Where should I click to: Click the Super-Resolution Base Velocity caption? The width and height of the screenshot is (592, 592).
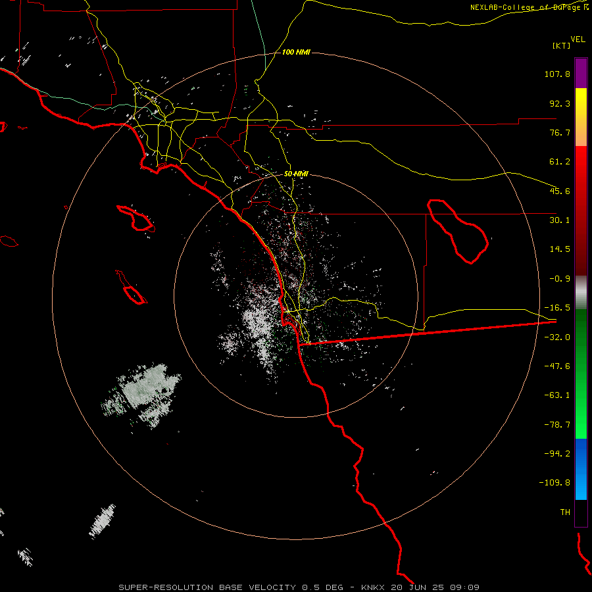(x=299, y=587)
